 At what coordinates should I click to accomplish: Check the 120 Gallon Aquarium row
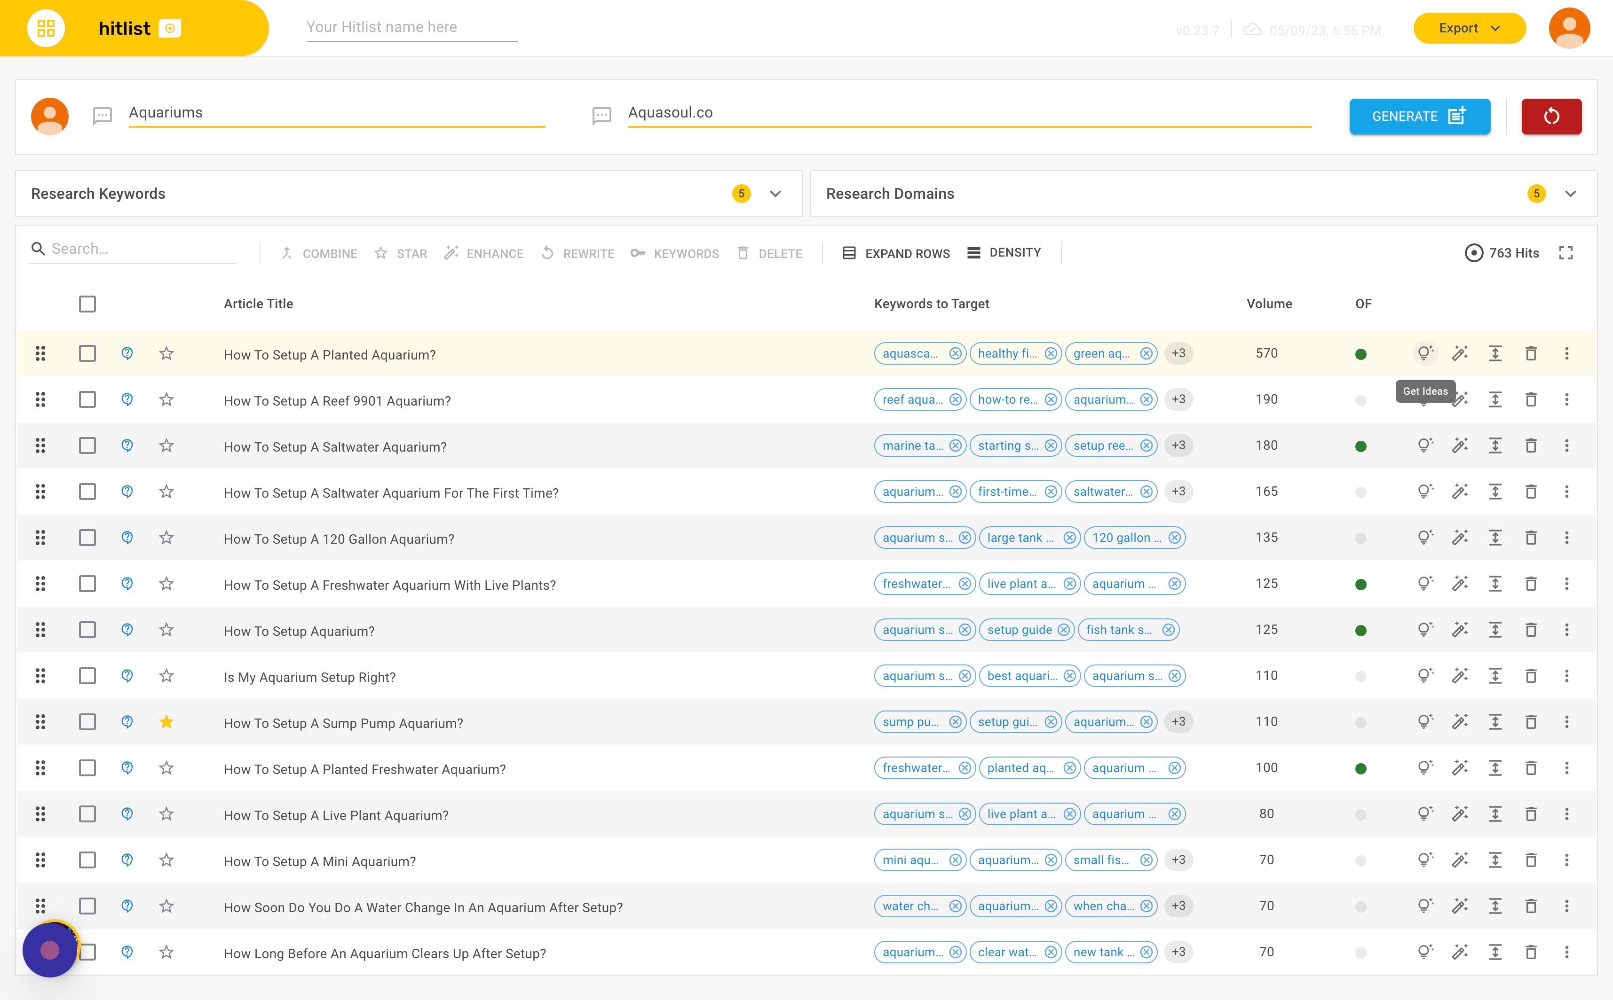pos(87,538)
